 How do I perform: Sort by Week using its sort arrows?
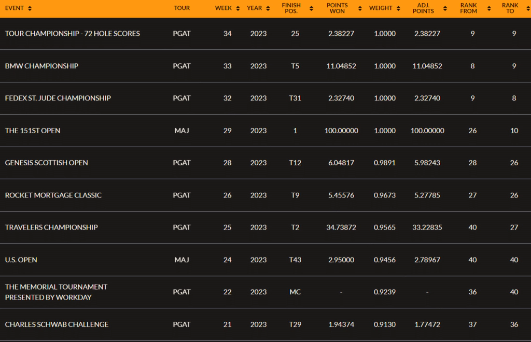[237, 8]
